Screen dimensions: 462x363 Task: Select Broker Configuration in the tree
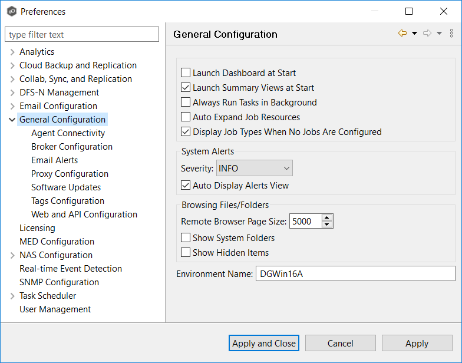[x=72, y=147]
